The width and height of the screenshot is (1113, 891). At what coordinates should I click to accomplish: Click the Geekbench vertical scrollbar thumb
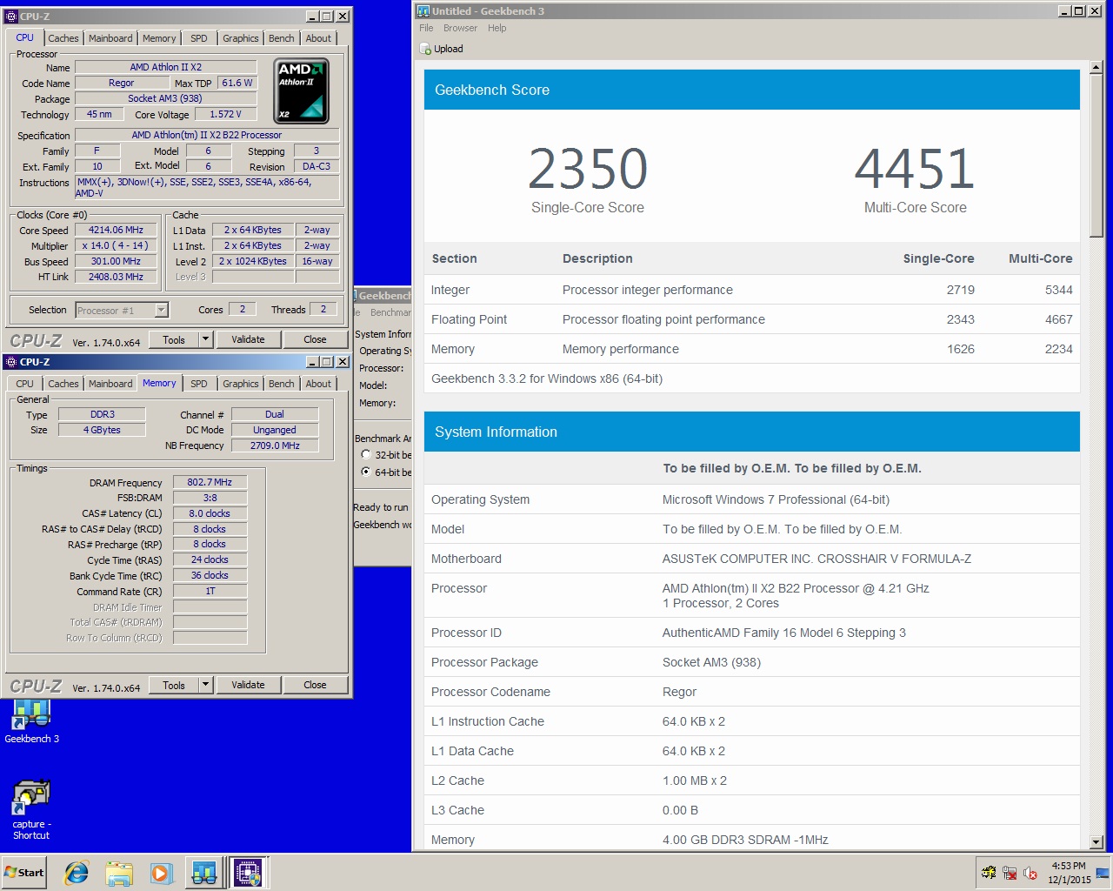1096,156
